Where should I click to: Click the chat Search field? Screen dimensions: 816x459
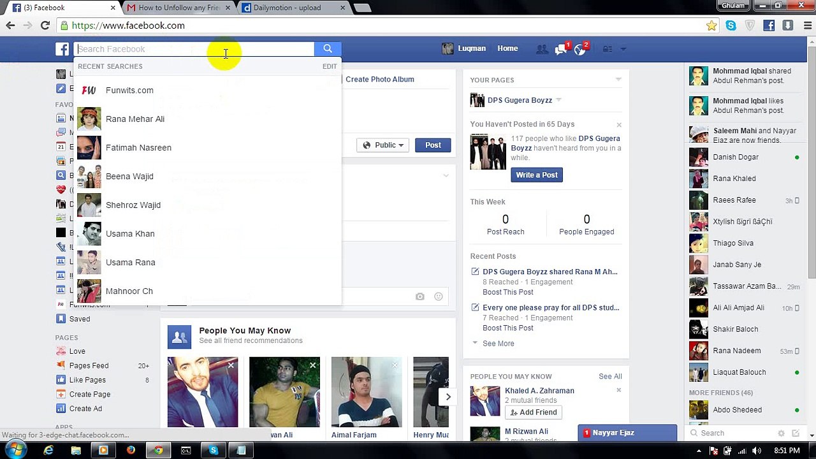[x=733, y=433]
